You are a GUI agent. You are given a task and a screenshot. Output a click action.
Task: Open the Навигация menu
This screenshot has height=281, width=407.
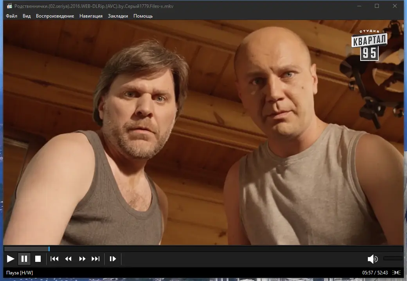tap(91, 16)
